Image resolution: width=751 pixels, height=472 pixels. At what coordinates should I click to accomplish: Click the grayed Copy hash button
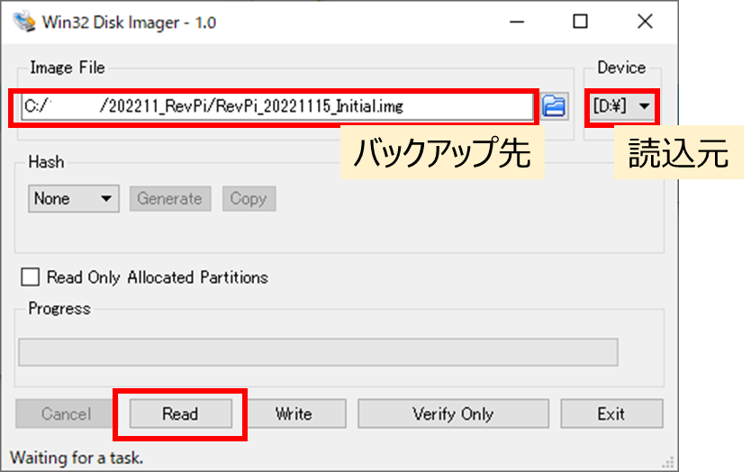(249, 199)
